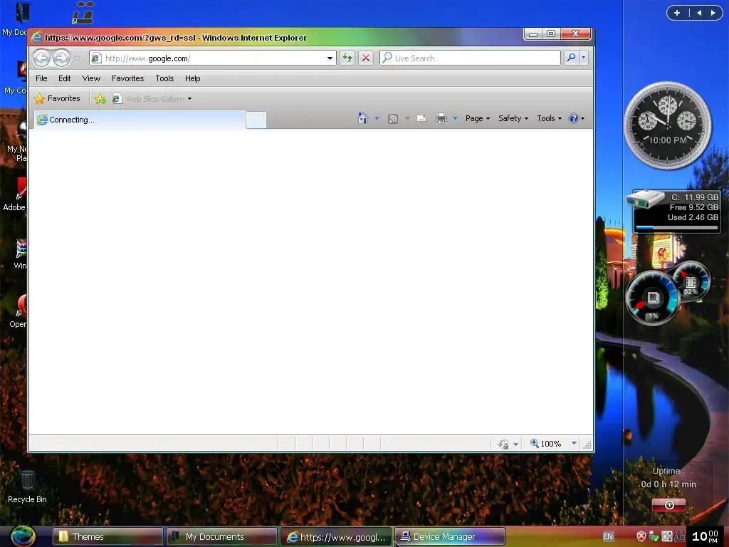Click sidebar previous gadgets arrow
Image resolution: width=729 pixels, height=547 pixels.
699,13
